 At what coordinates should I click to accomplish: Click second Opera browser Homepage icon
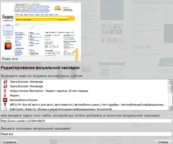tap(5, 86)
